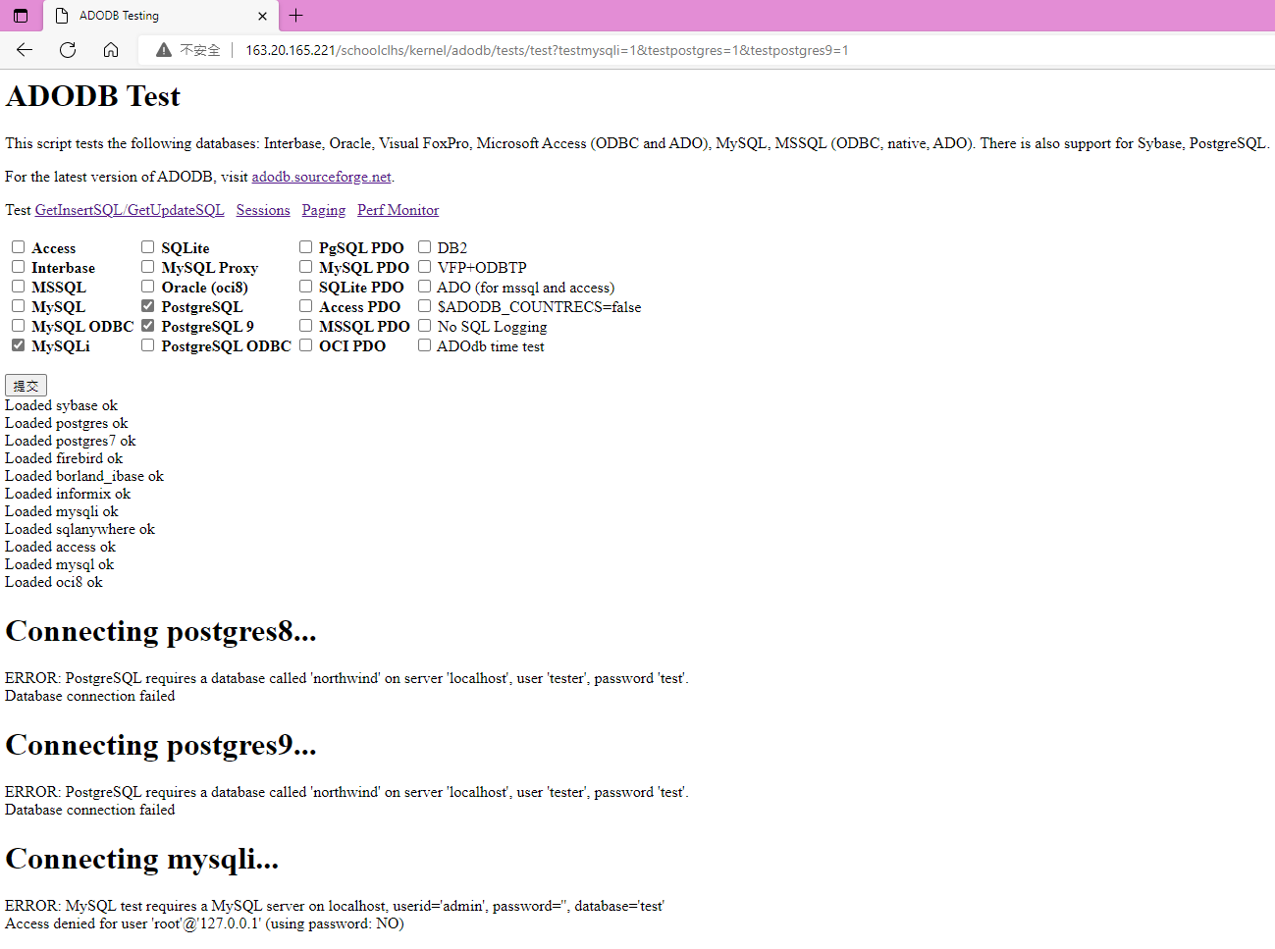
Task: Go to browser home page icon
Action: tap(111, 50)
